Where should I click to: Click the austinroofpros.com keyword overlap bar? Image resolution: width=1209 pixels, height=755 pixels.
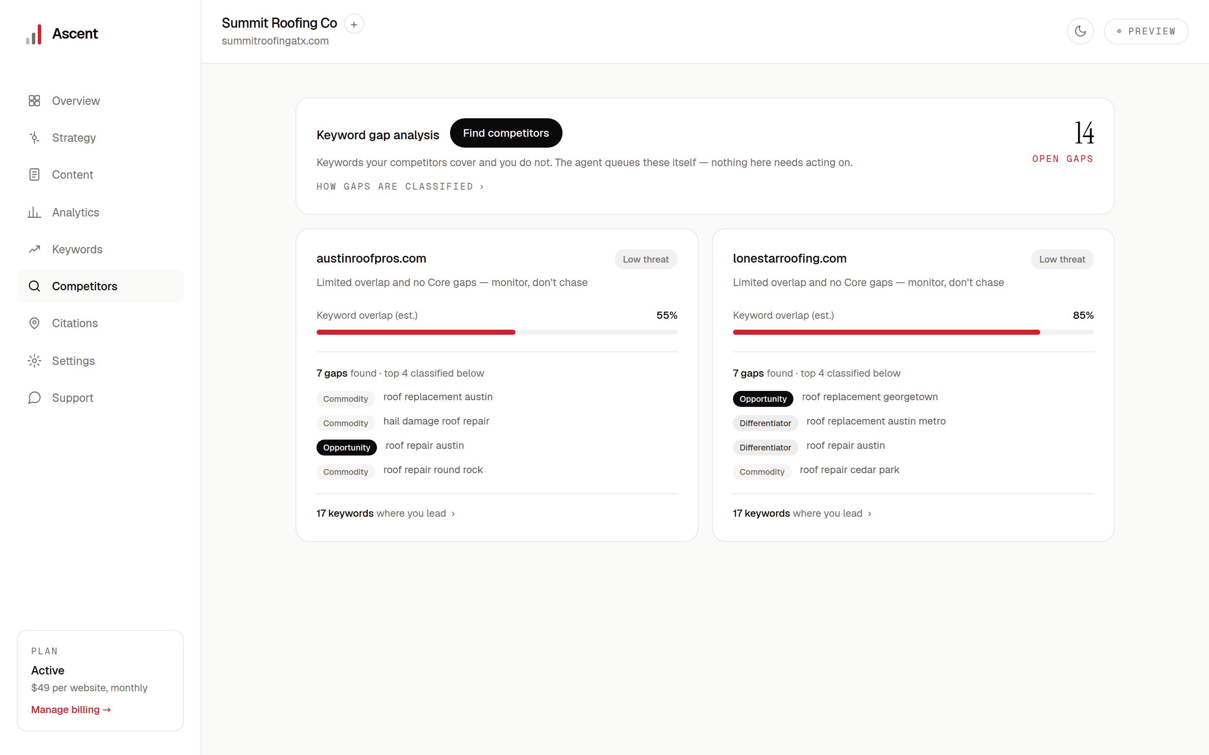pos(497,332)
